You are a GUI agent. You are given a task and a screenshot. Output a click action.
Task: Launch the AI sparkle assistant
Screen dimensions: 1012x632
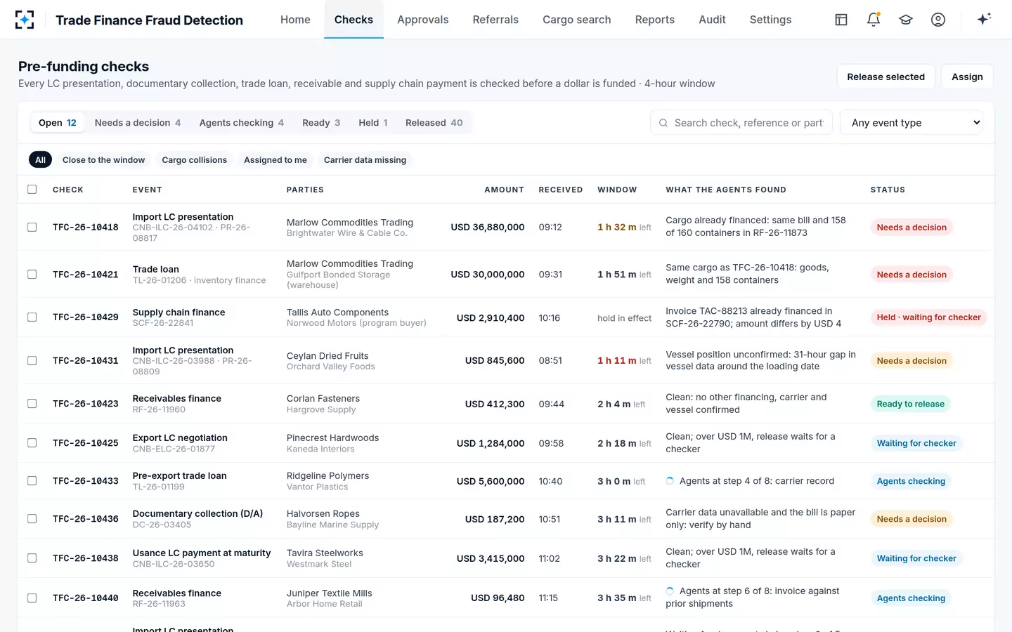tap(984, 19)
